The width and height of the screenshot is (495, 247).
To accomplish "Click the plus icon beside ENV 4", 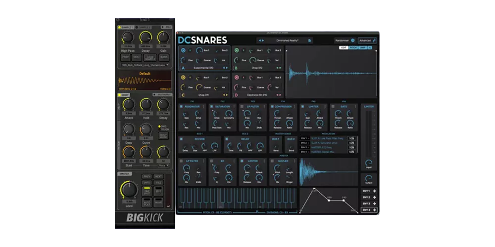I will pos(374,210).
